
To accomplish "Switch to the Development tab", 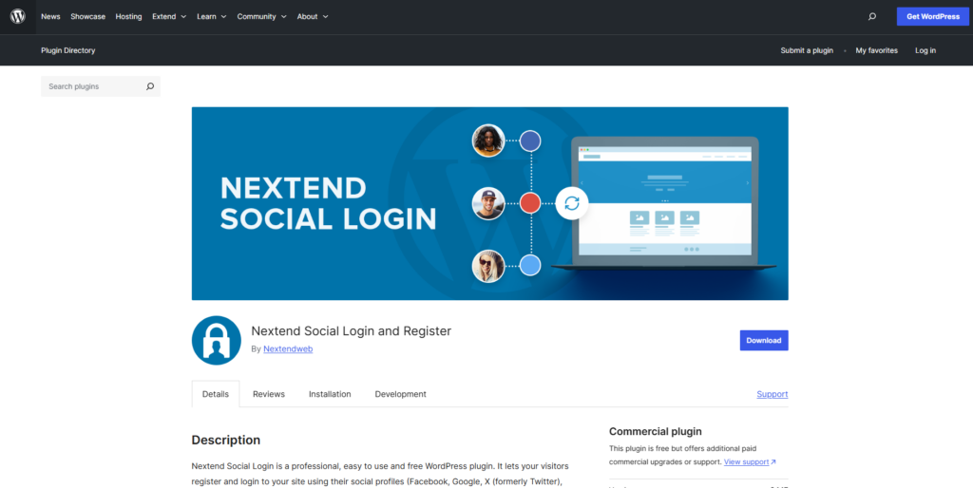I will [x=400, y=394].
